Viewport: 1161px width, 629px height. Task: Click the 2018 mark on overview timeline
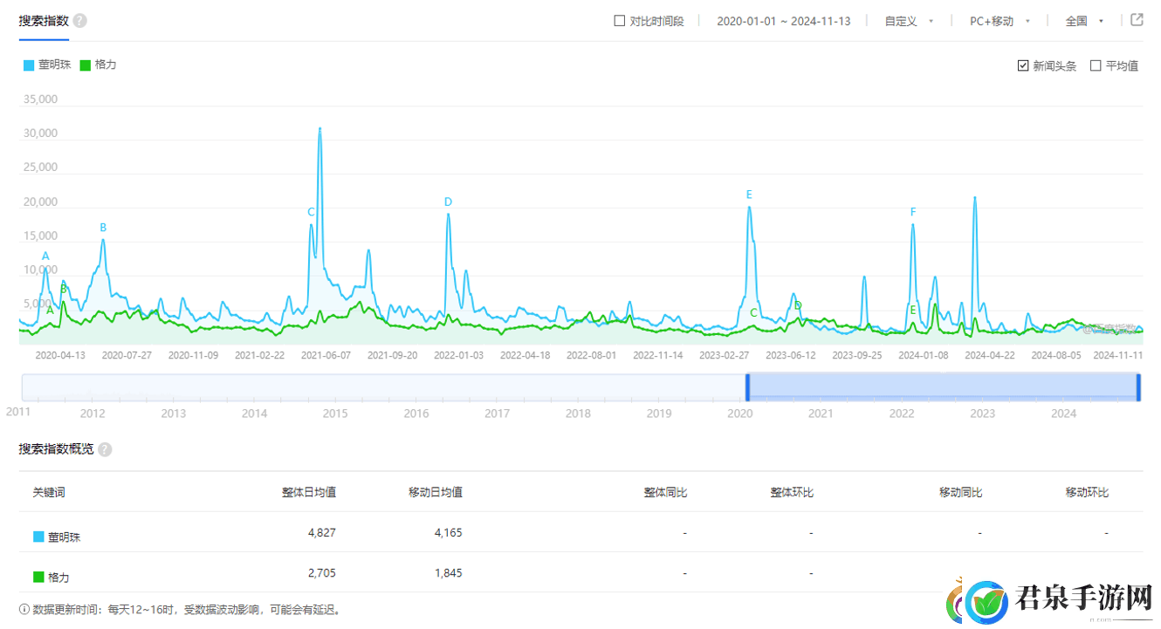coord(578,414)
